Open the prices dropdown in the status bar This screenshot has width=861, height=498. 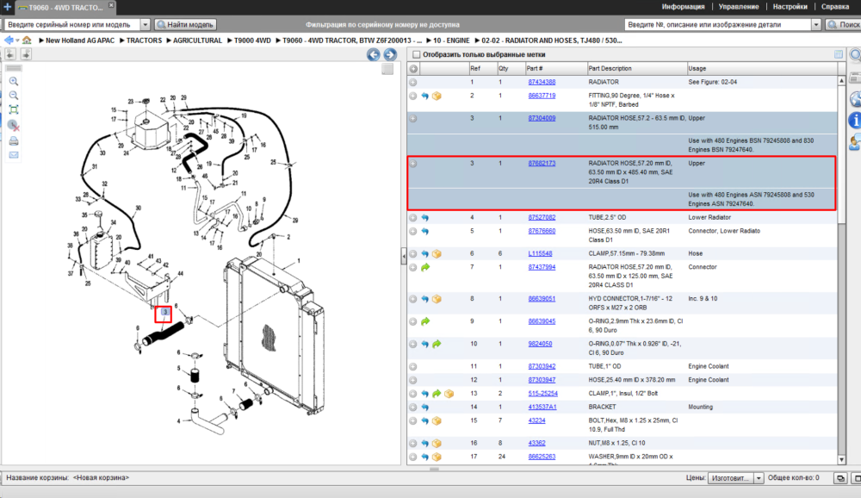(x=759, y=478)
